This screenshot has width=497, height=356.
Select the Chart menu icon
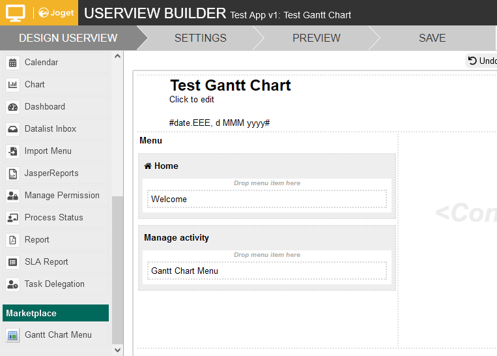point(13,85)
